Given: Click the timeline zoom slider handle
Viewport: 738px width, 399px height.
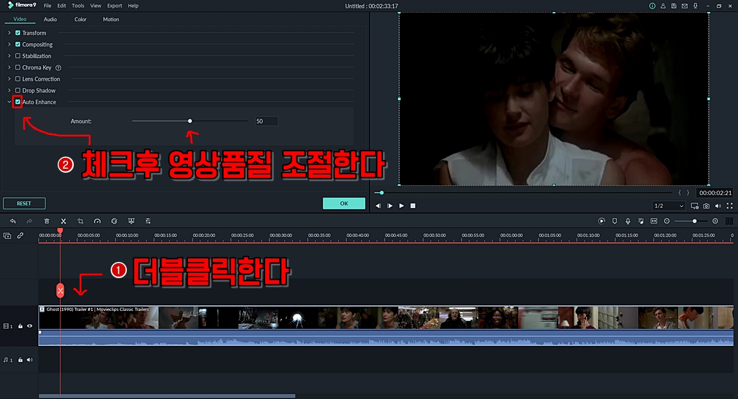Looking at the screenshot, I should (695, 221).
